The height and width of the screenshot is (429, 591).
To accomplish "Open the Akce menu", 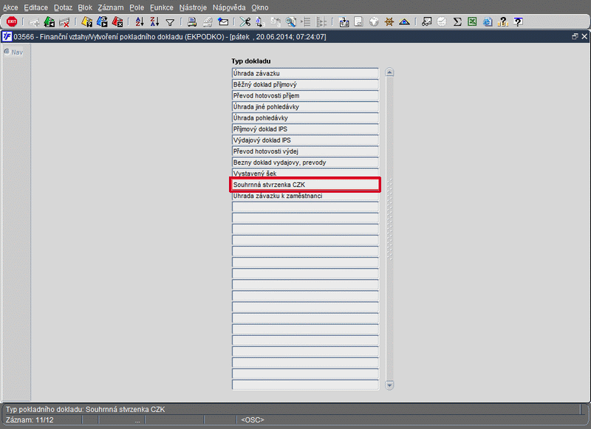I will 10,7.
